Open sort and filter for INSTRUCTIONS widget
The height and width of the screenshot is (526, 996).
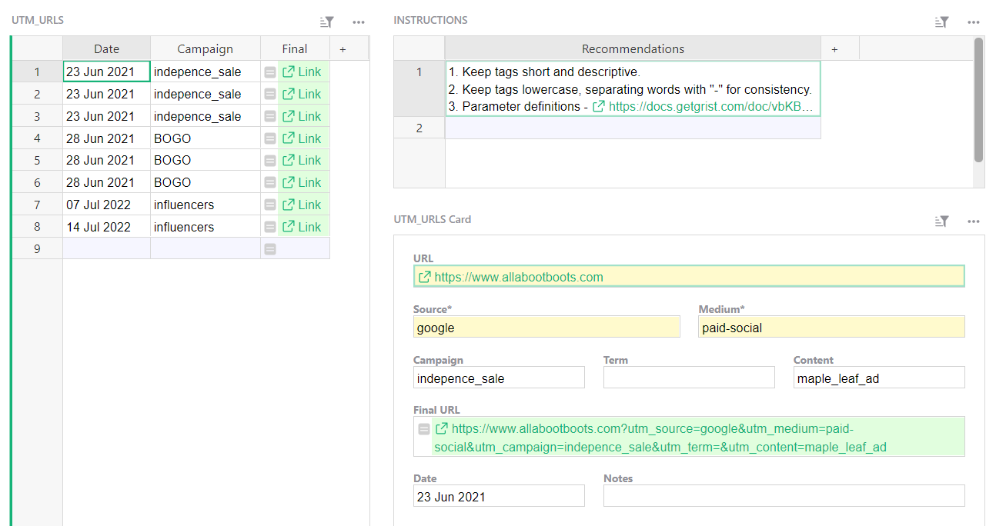point(941,21)
